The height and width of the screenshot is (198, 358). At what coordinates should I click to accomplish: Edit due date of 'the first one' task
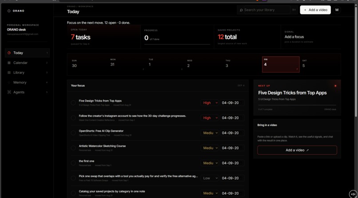pos(232,163)
